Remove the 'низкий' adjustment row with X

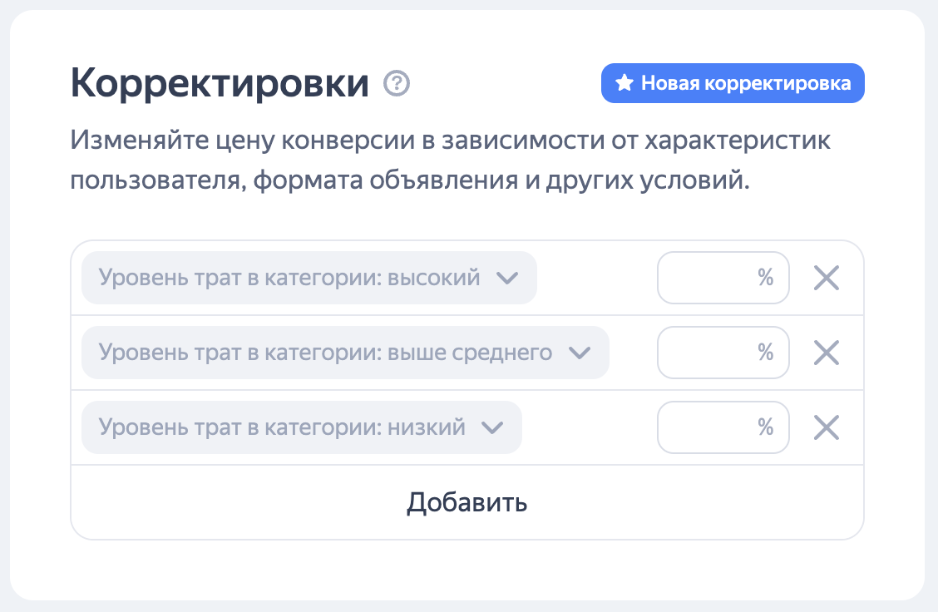point(826,427)
